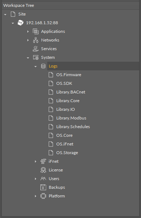Select the OS.Storage log entry
Screen dimensions: 141x218
pos(67,153)
